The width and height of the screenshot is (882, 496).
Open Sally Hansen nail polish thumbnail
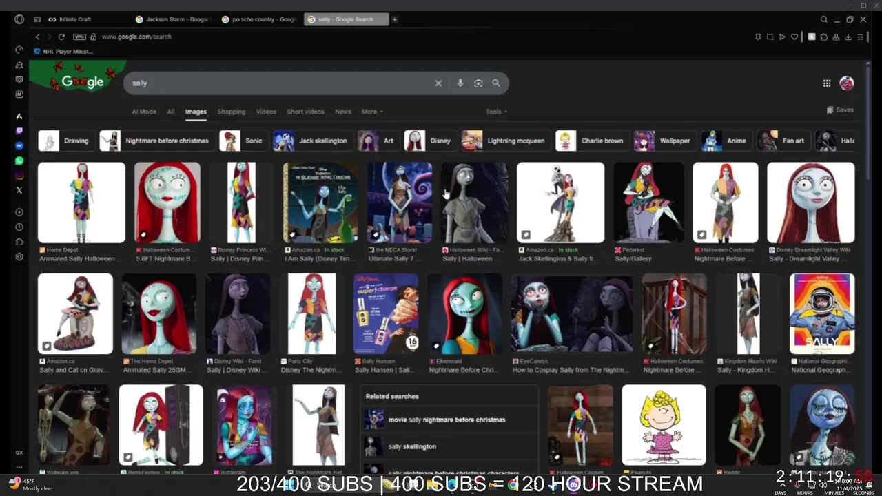[x=386, y=314]
